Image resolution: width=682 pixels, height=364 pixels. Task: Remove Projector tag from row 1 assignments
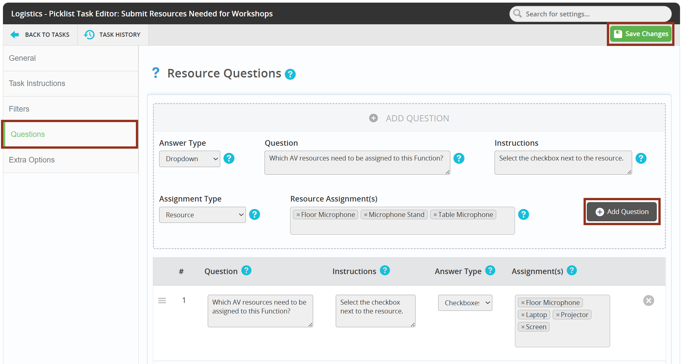click(x=557, y=315)
